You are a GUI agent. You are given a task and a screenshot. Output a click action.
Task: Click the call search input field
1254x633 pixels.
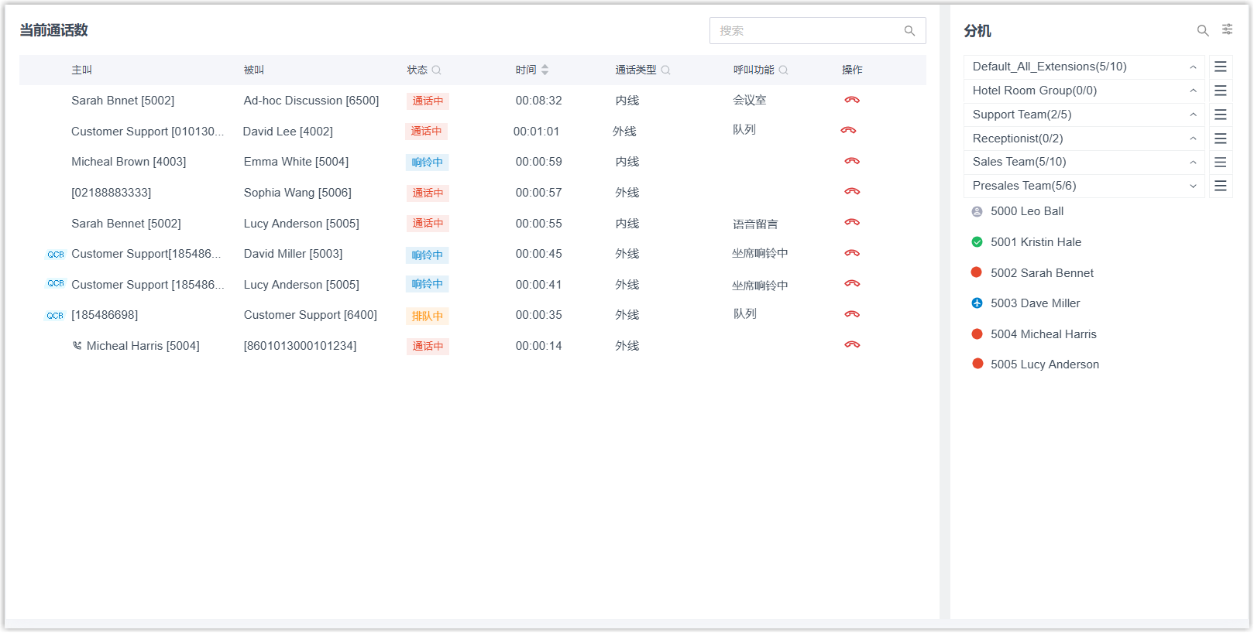point(806,31)
